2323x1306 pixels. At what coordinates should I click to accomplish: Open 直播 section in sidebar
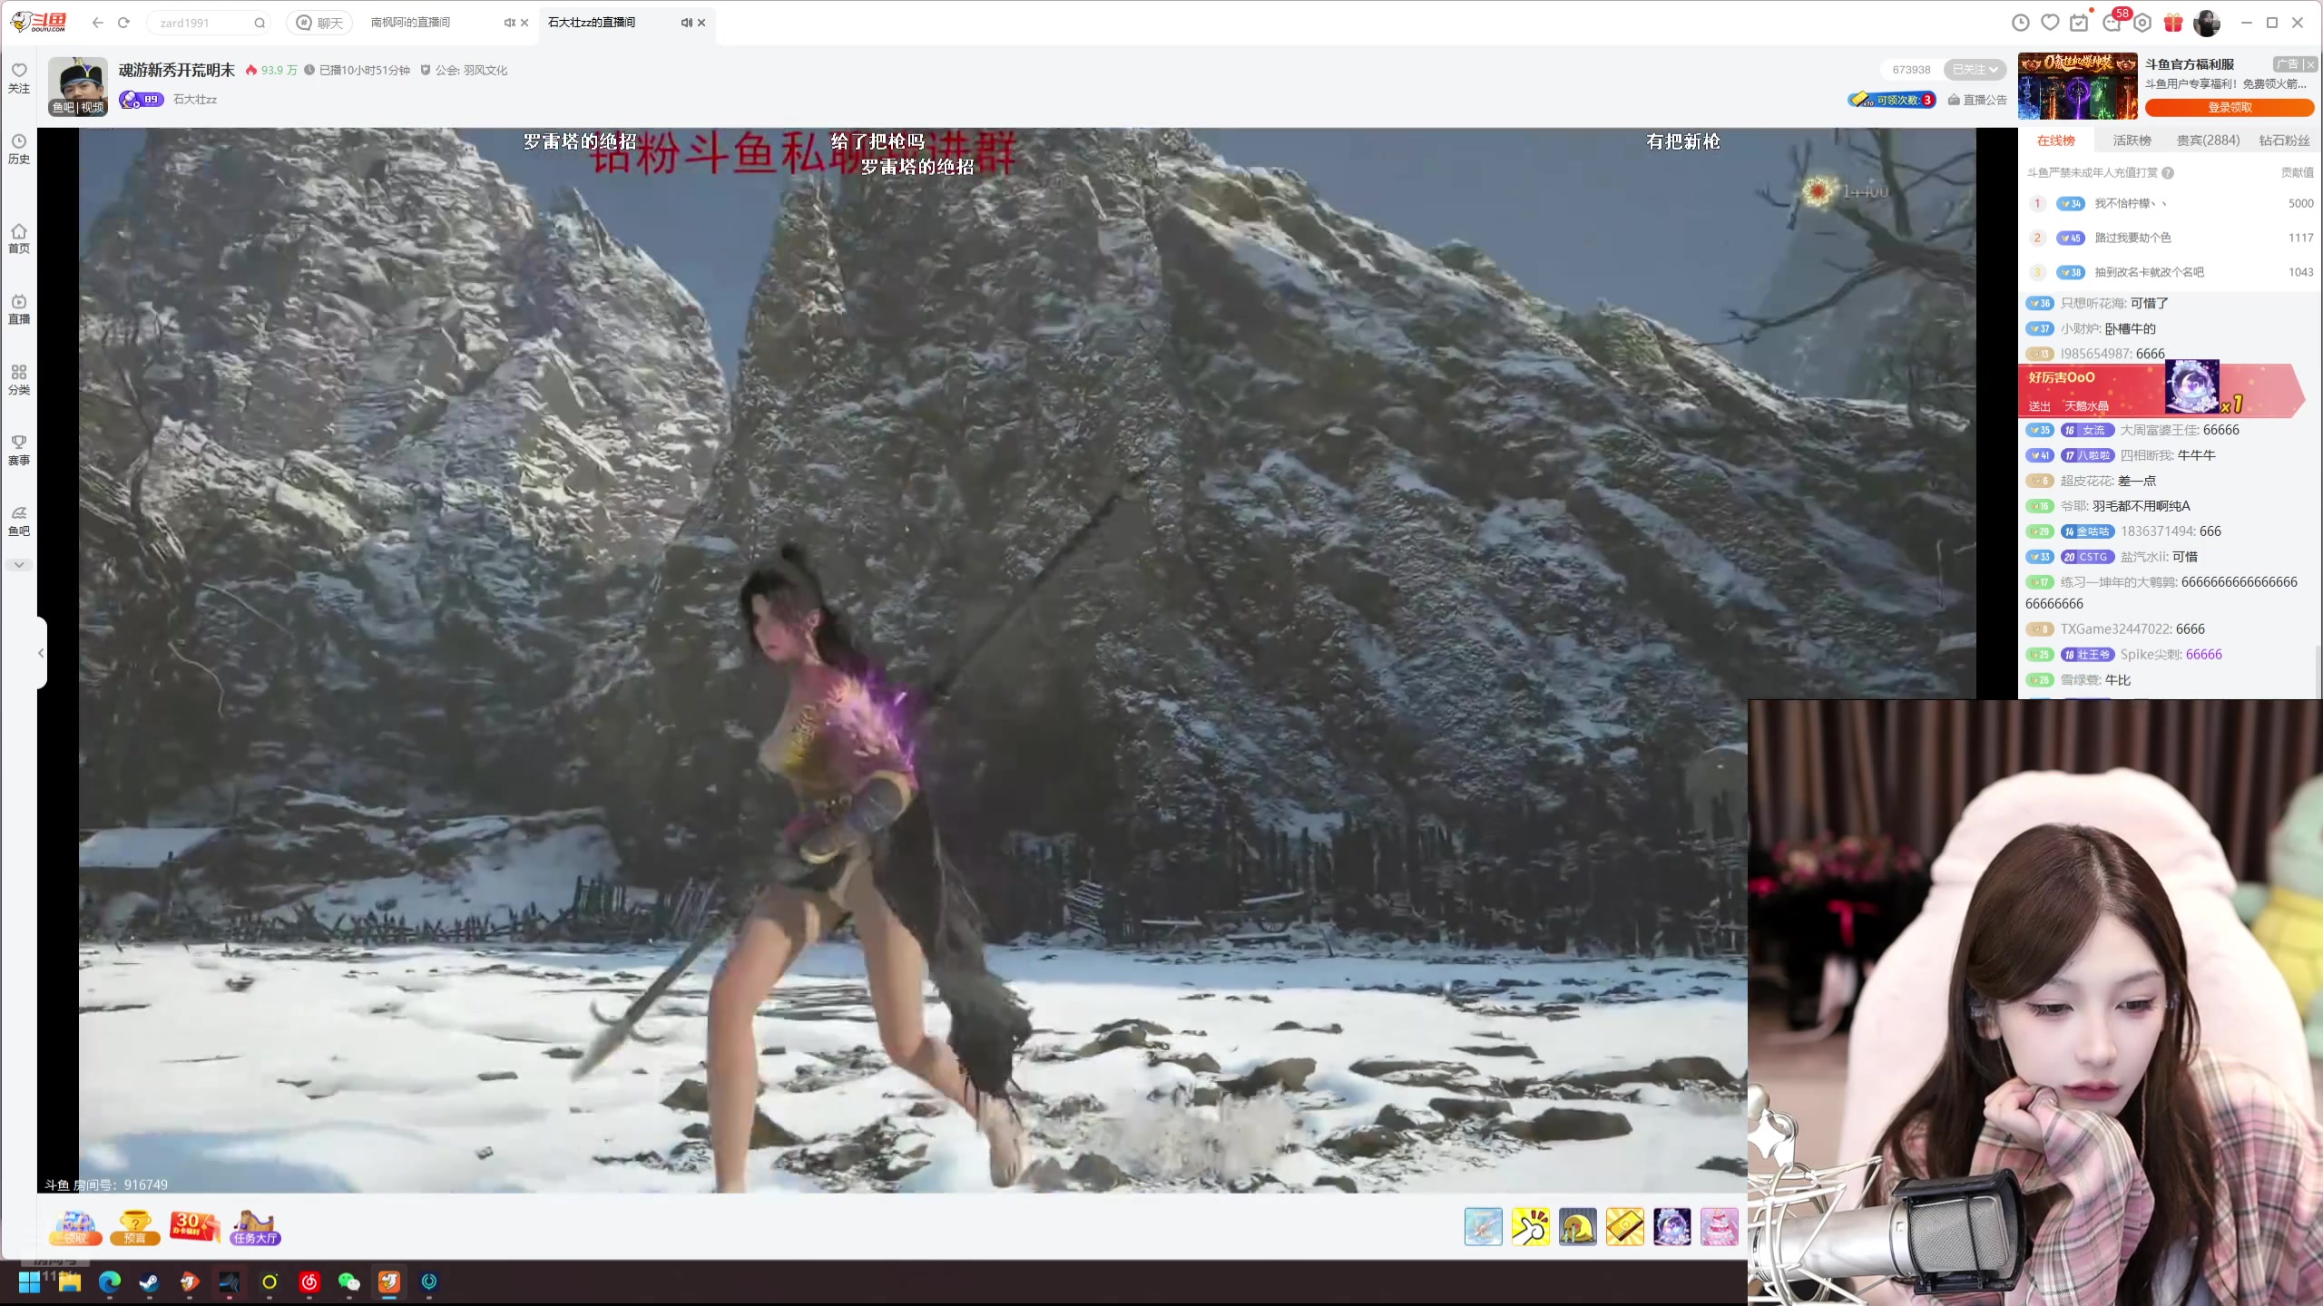coord(19,309)
